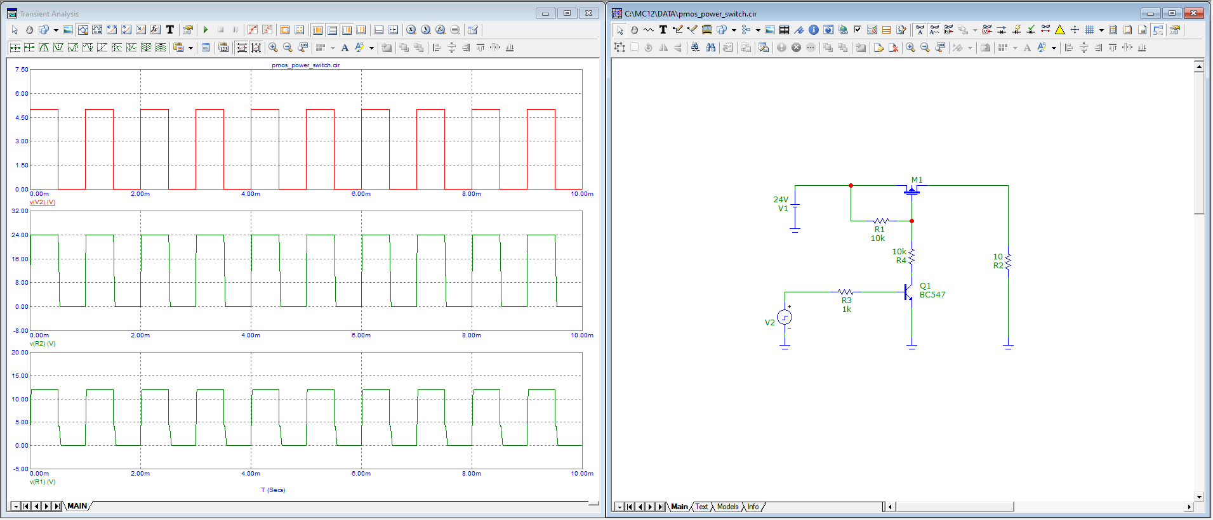Click the v(V2) (V) waveform label
Image resolution: width=1213 pixels, height=520 pixels.
click(43, 202)
